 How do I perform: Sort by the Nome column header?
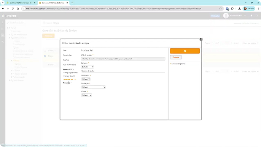51,51
